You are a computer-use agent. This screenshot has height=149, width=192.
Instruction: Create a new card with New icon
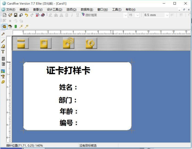(x=4, y=15)
